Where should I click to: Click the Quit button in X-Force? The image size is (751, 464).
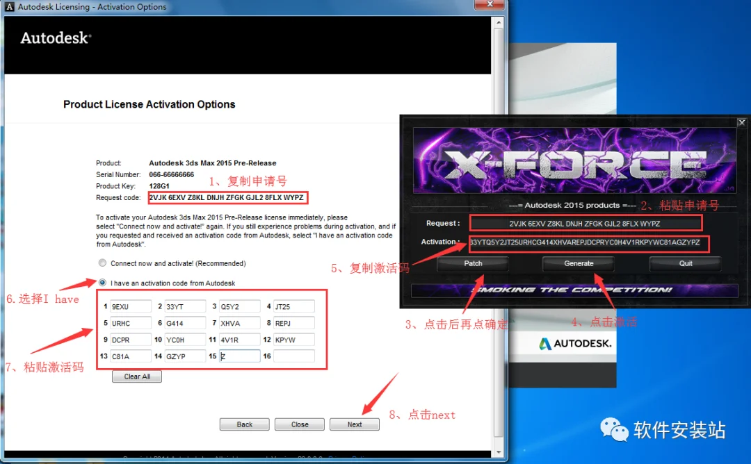tap(686, 263)
